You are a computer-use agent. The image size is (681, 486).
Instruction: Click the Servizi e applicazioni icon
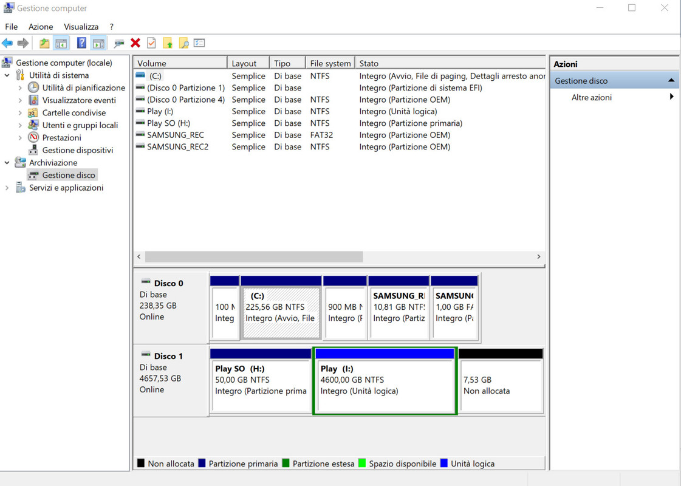click(x=21, y=187)
